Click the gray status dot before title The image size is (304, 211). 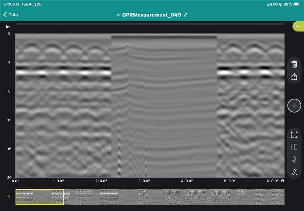(x=118, y=15)
